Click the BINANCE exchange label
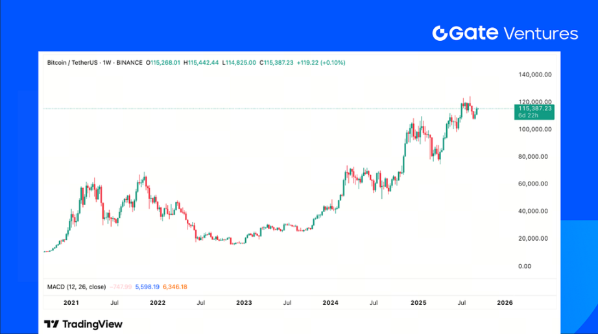 point(130,63)
